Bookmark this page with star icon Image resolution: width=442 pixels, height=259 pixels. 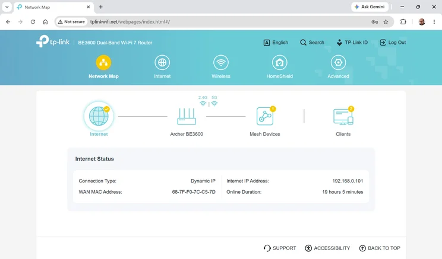click(x=386, y=22)
